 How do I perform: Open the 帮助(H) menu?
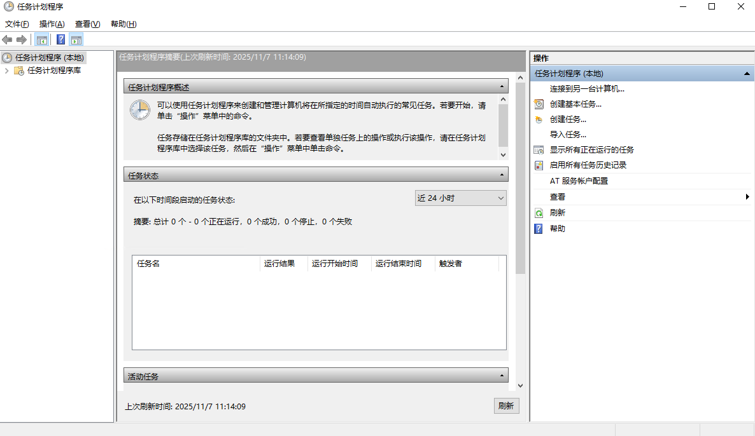click(x=123, y=24)
